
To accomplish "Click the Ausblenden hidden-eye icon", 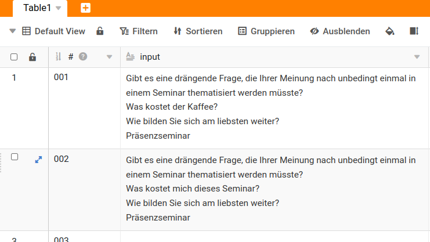I will coord(315,31).
